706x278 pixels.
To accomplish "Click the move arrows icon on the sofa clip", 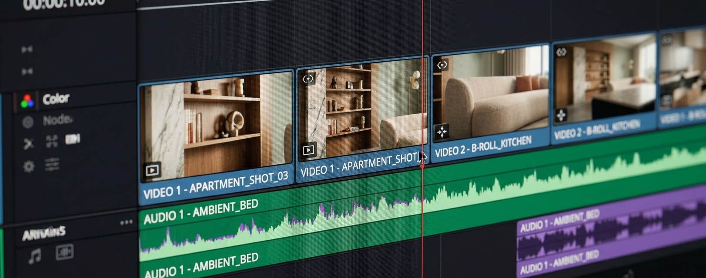I will pos(442,131).
